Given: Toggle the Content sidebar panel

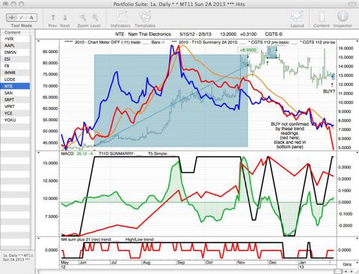Looking at the screenshot, I should 322,17.
